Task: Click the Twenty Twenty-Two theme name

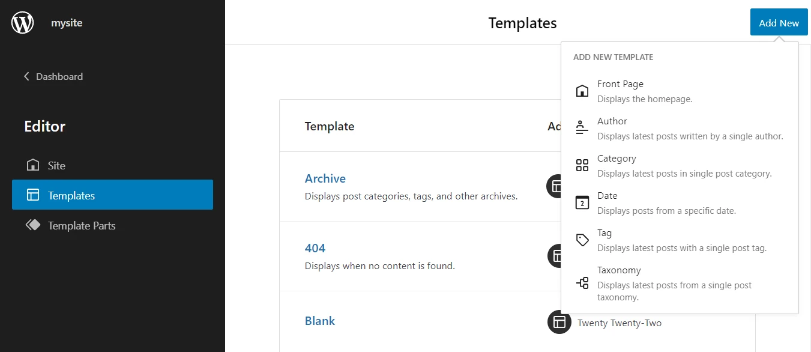Action: [x=620, y=323]
